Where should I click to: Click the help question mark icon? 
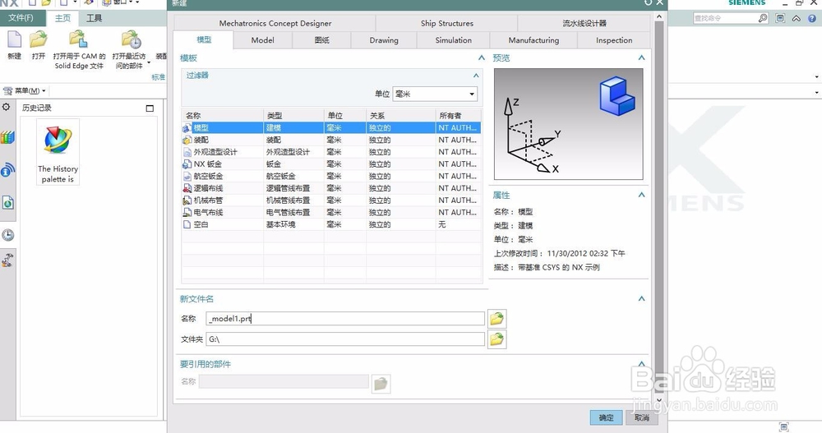pyautogui.click(x=812, y=18)
